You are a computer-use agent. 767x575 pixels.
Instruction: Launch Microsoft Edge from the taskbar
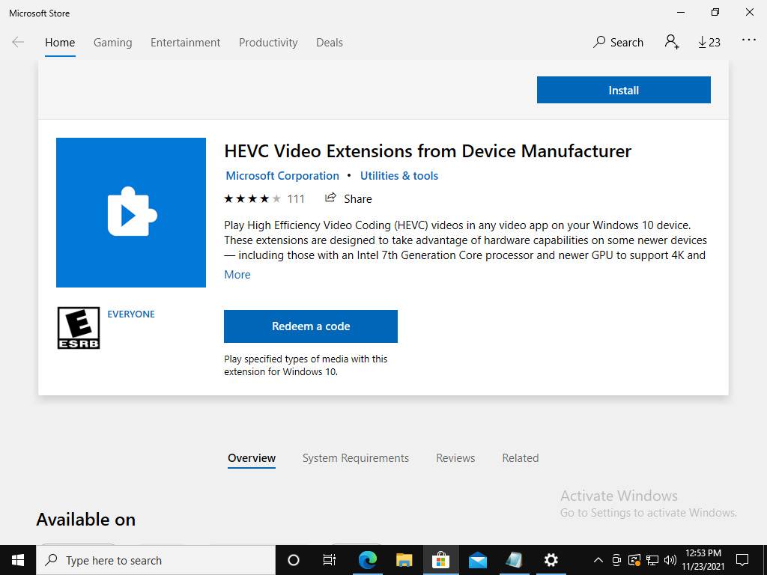pyautogui.click(x=367, y=560)
